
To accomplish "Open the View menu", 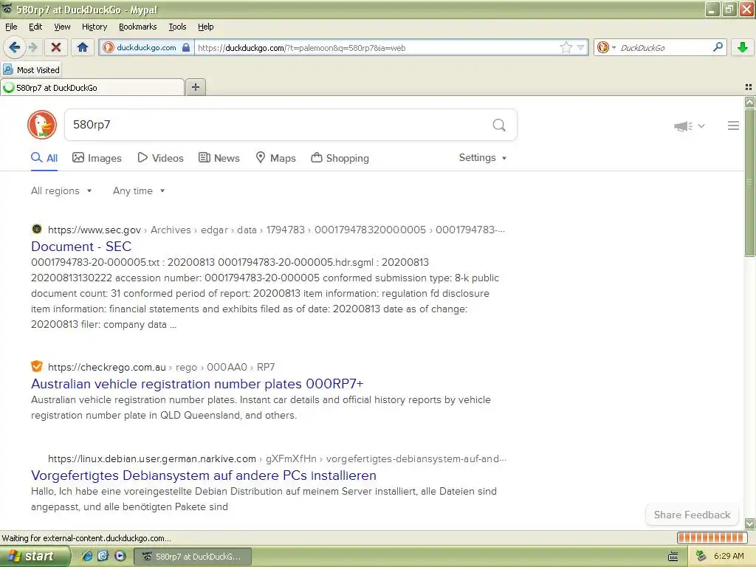I will pos(62,27).
